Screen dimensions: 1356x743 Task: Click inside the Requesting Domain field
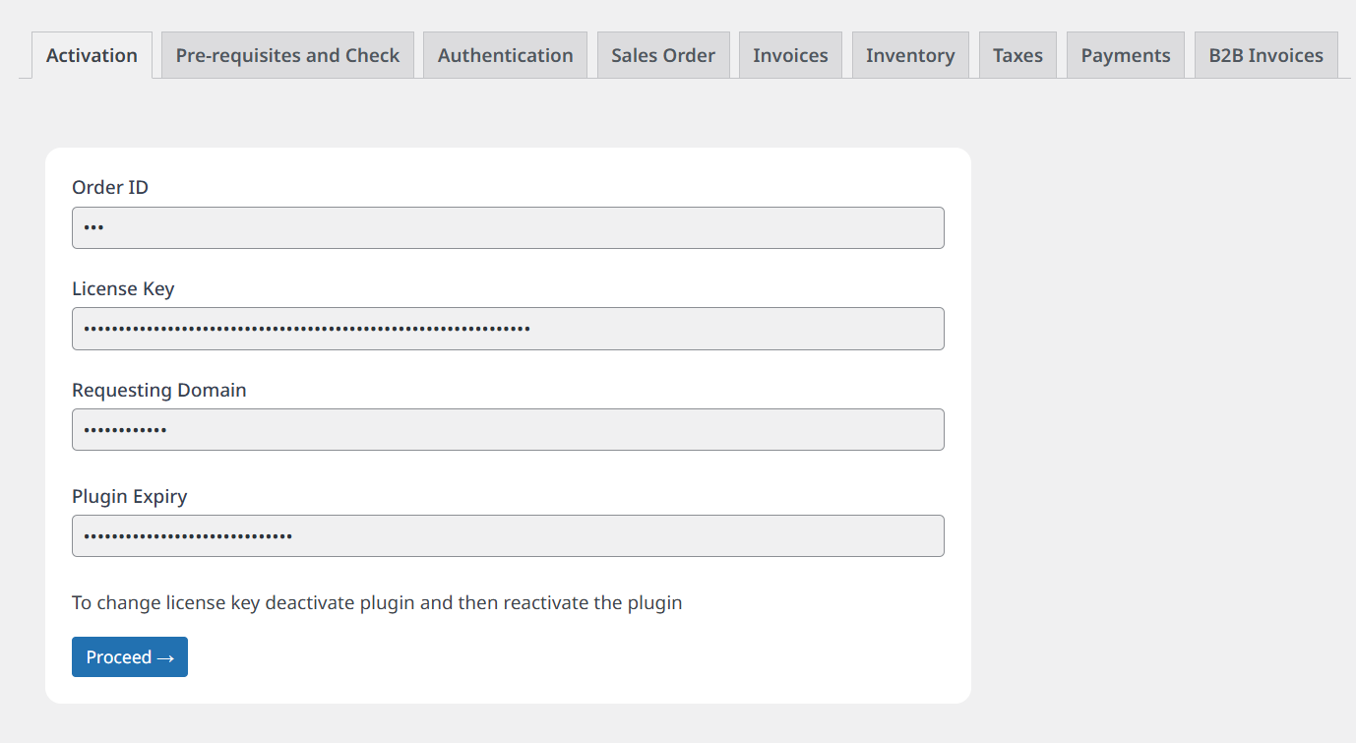pyautogui.click(x=508, y=429)
